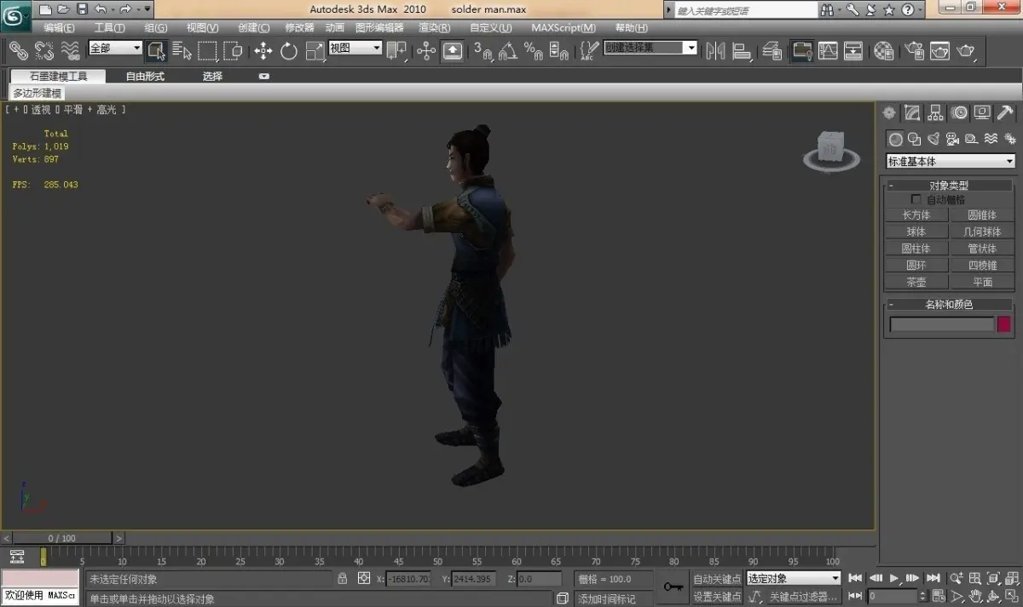Image resolution: width=1023 pixels, height=607 pixels.
Task: Toggle Spinner Snap button
Action: [559, 50]
